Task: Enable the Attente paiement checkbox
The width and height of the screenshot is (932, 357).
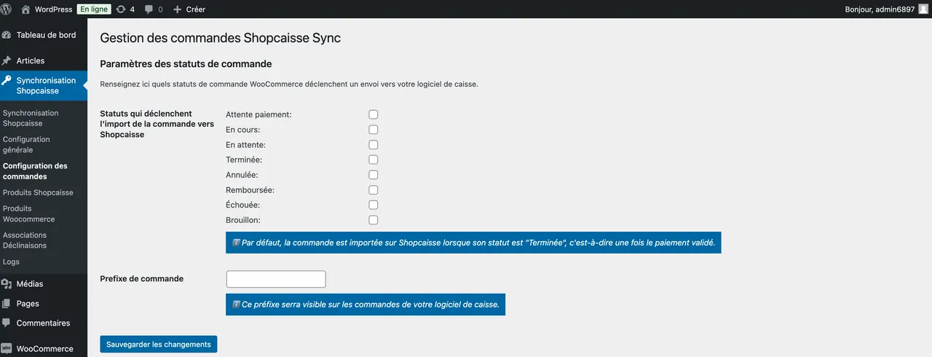Action: pos(374,114)
